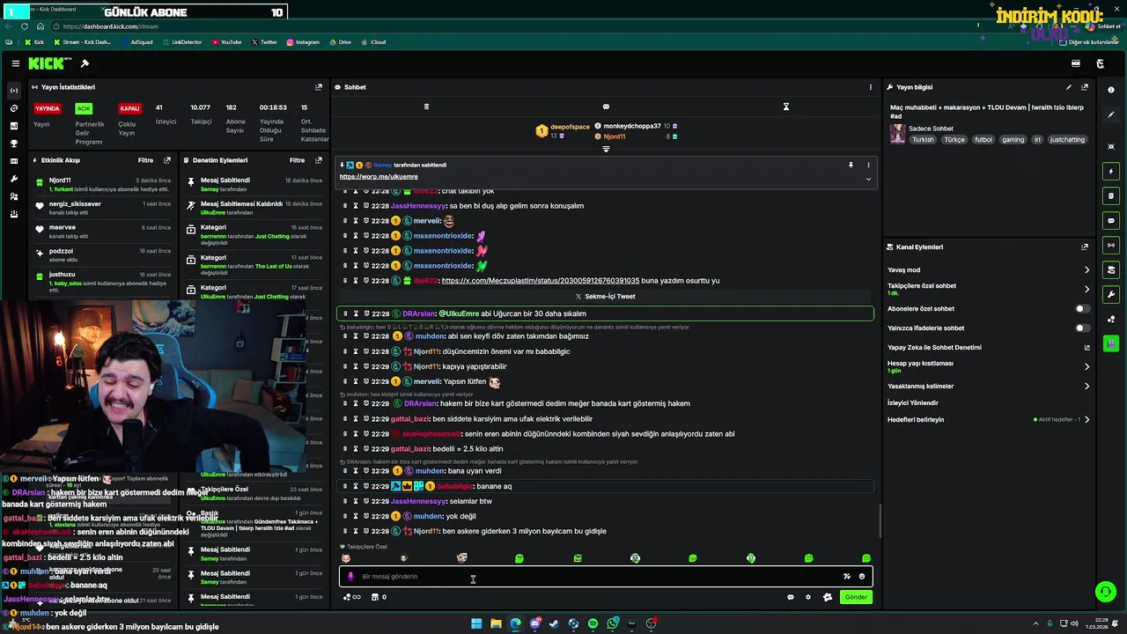Screen dimensions: 1127x634
Task: Click the Njord11 gift event in Etkinlik Akışı
Action: coord(103,184)
